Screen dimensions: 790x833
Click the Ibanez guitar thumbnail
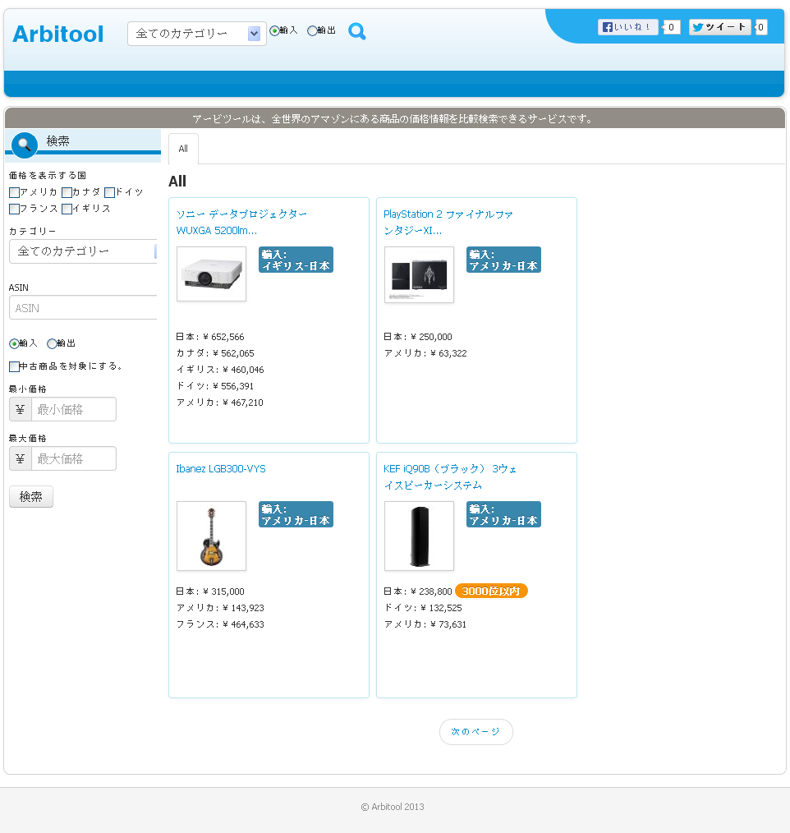click(x=211, y=536)
